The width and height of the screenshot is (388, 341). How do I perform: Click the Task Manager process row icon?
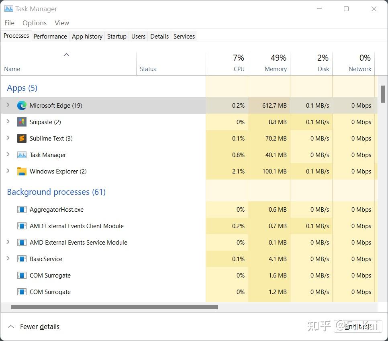point(22,155)
